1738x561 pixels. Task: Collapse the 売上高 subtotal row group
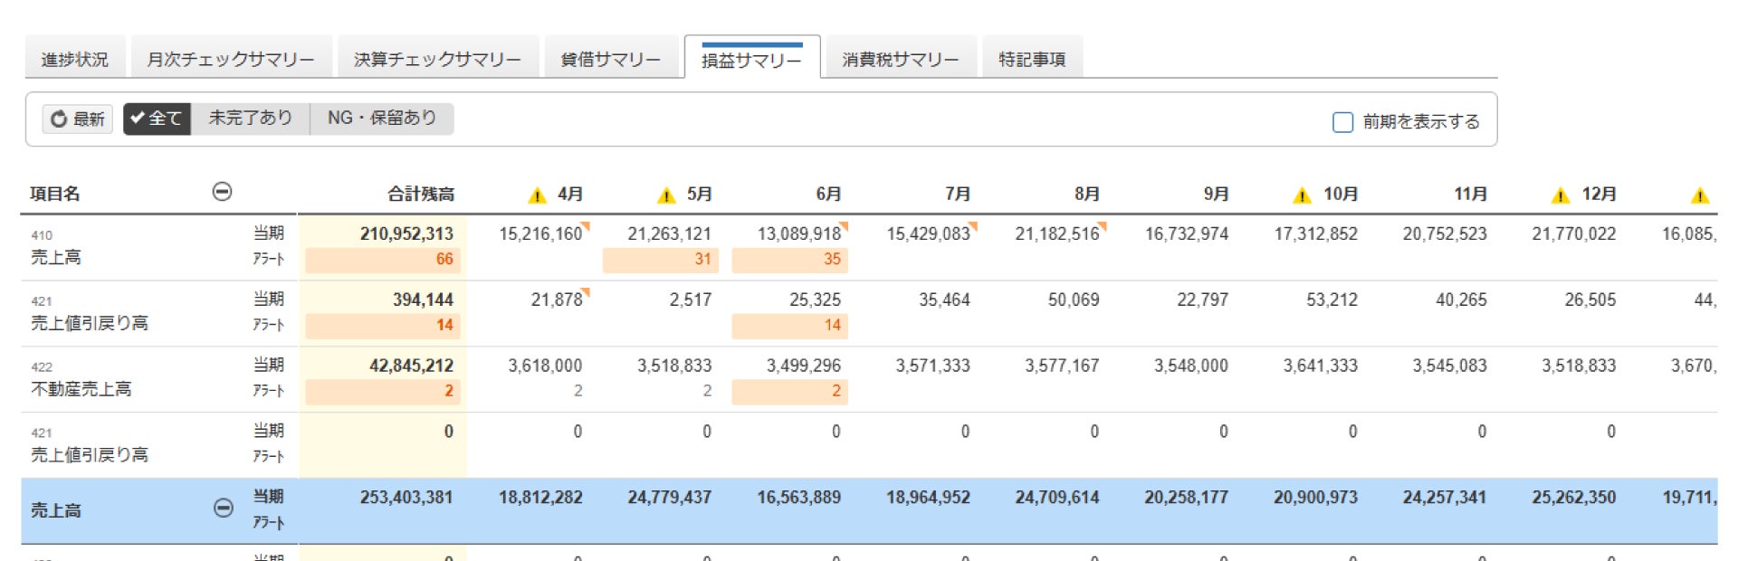click(223, 509)
